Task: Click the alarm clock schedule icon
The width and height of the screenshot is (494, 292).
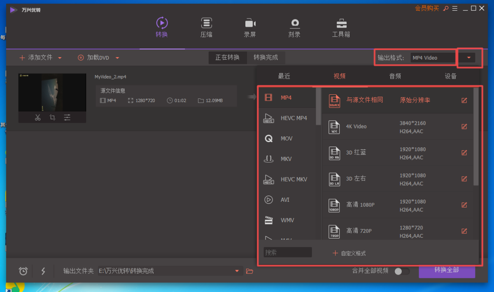Action: coord(23,271)
